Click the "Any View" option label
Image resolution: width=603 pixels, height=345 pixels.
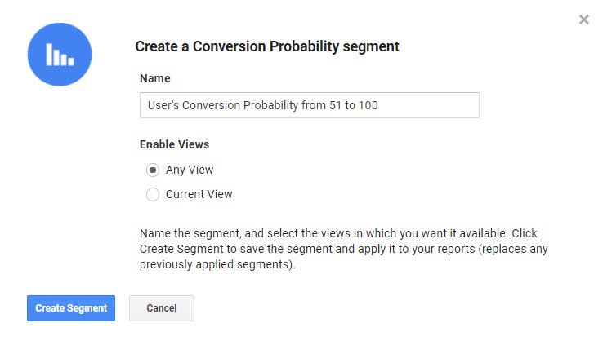coord(190,170)
